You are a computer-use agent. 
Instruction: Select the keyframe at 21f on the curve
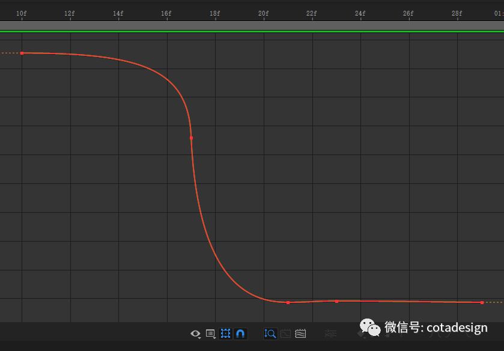[288, 302]
